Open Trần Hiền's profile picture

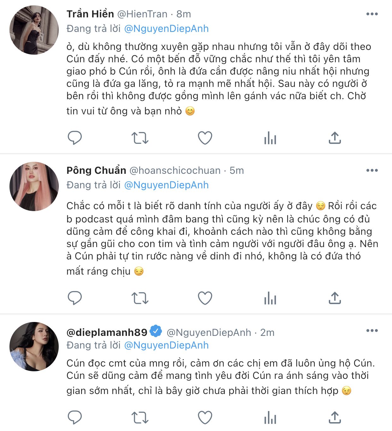pos(34,30)
